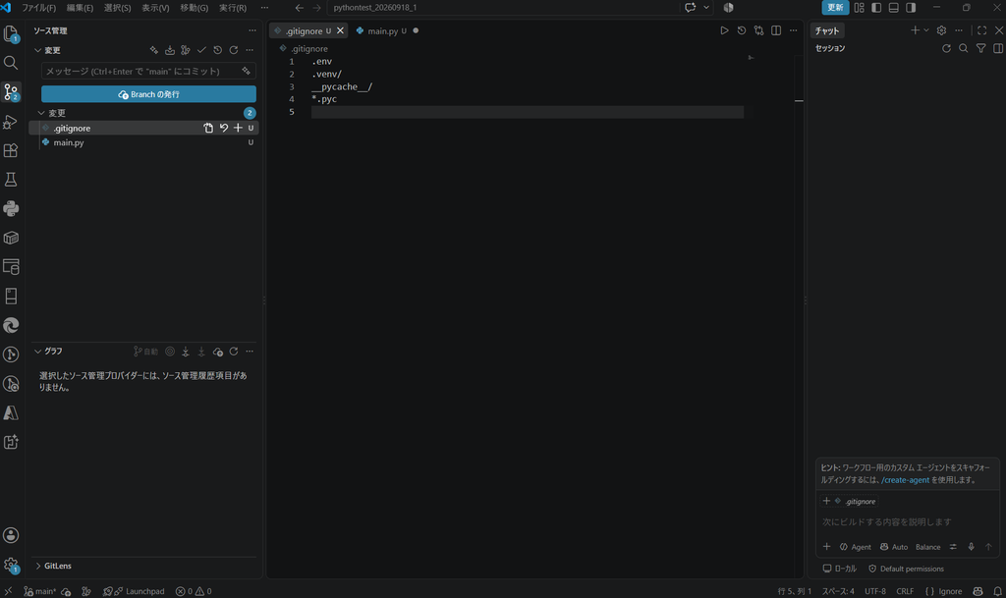Open file icon for .gitignore row
Screen dimensions: 1006x598
[x=208, y=129]
